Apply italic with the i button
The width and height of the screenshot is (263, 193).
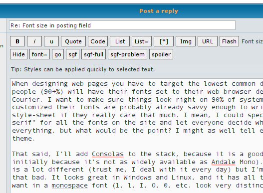pos(34,41)
